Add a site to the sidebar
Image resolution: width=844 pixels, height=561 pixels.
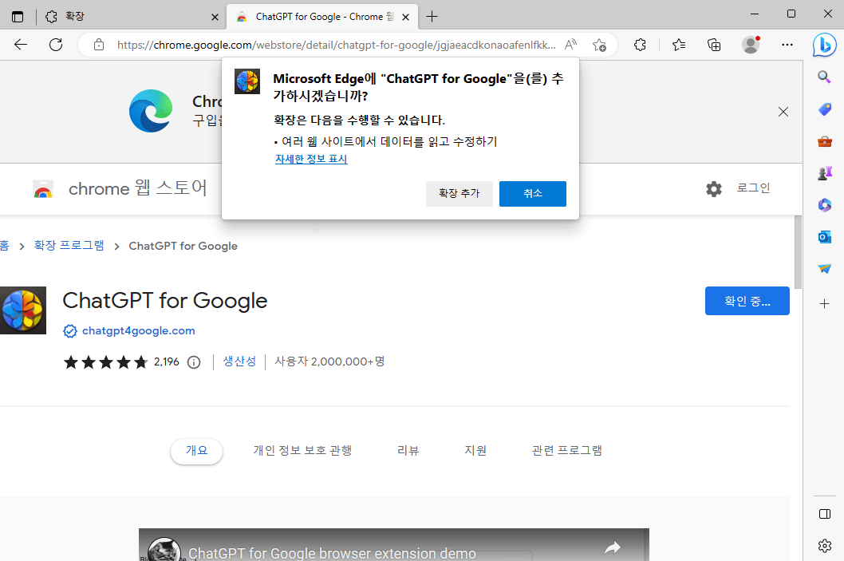coord(825,304)
